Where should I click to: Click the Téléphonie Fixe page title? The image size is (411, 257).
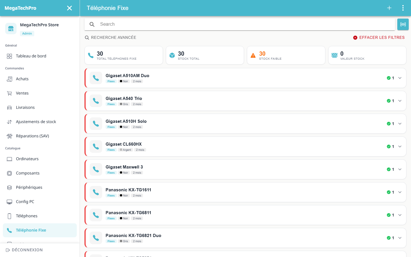(x=108, y=8)
